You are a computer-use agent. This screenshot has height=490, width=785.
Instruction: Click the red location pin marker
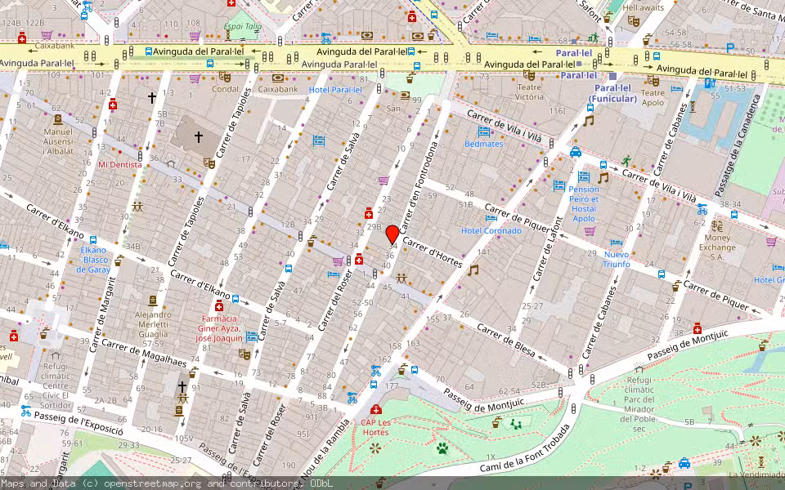(392, 234)
